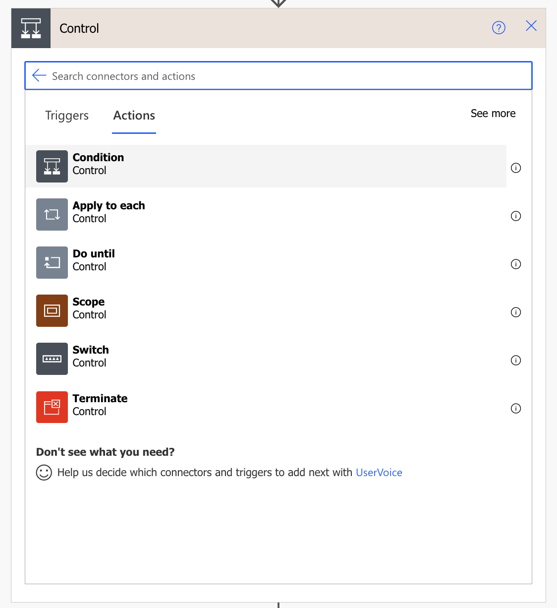Choose the Apply to each loop icon

[52, 214]
